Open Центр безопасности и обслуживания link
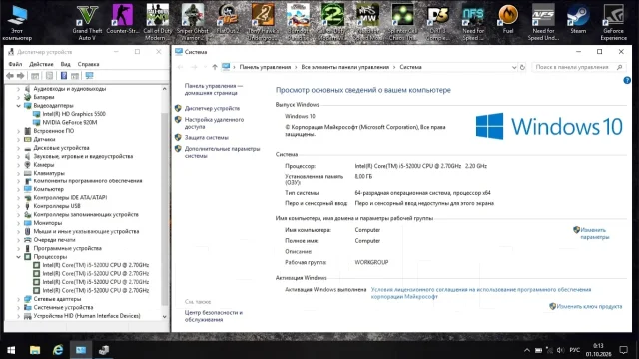Viewport: 639px width, 359px height. coord(213,316)
